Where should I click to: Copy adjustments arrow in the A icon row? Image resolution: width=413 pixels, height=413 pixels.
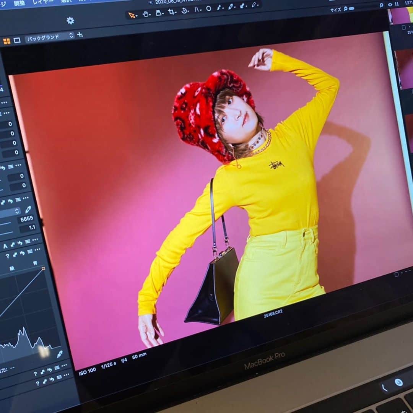13,245
